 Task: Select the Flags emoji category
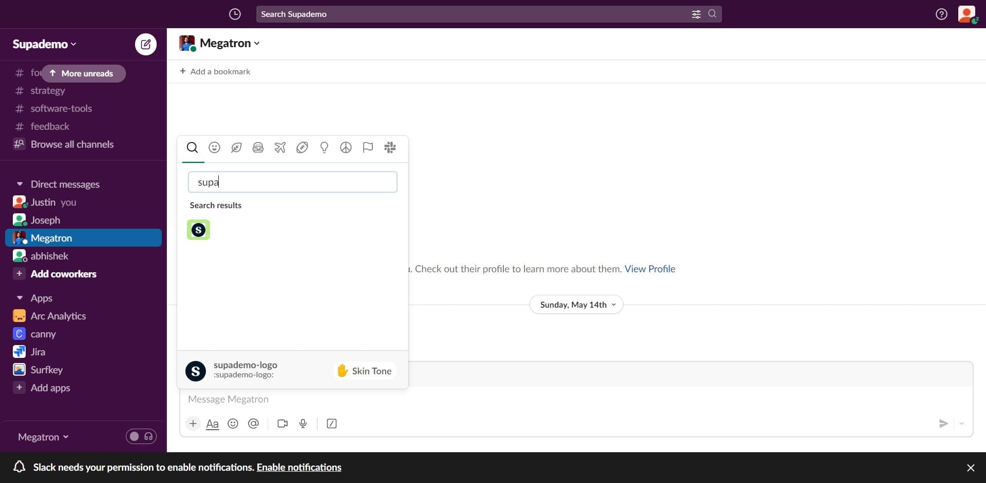(368, 148)
